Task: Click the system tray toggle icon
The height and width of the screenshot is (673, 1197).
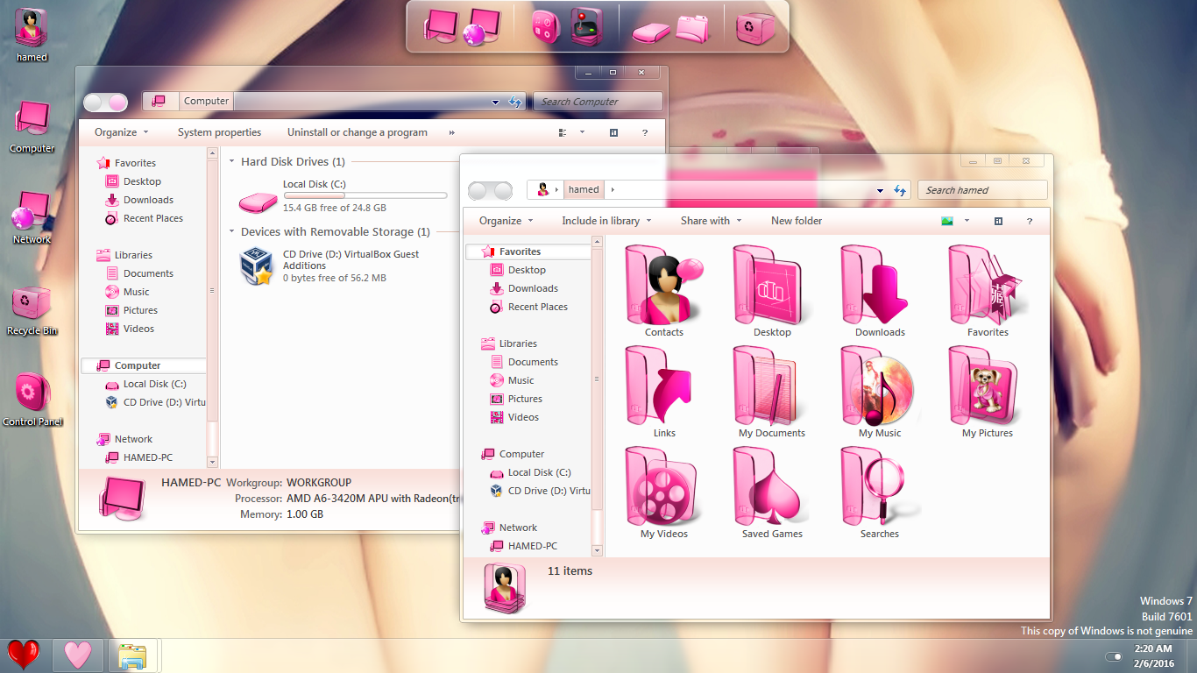Action: 1114,656
